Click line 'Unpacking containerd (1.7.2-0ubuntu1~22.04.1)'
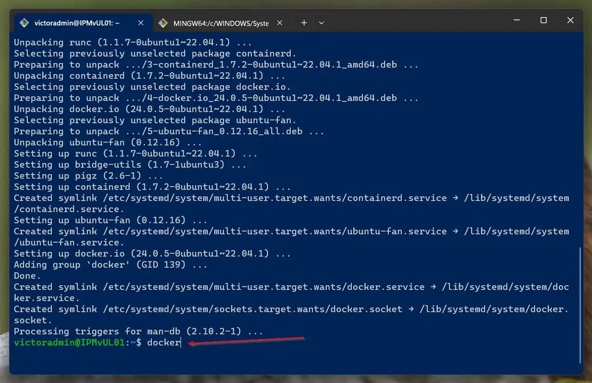This screenshot has height=383, width=592. pyautogui.click(x=150, y=76)
